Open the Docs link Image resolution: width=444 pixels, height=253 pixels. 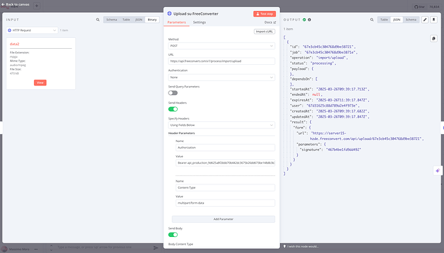[x=270, y=22]
